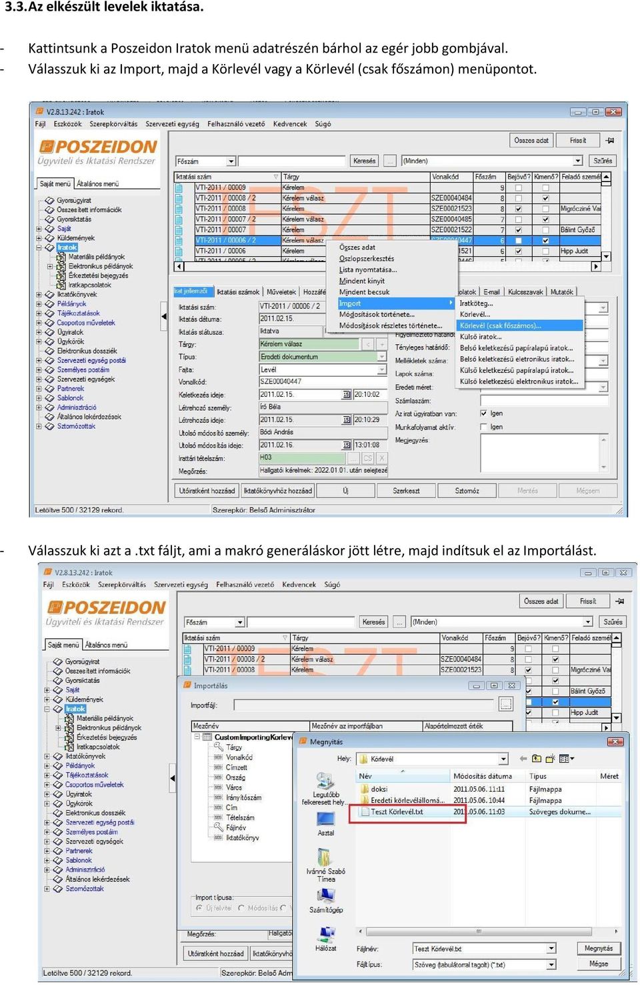Screen dimensions: 640x985
Task: Expand Iktatókönyvek in the tree beside the Importálás dialog
Action: (47, 756)
